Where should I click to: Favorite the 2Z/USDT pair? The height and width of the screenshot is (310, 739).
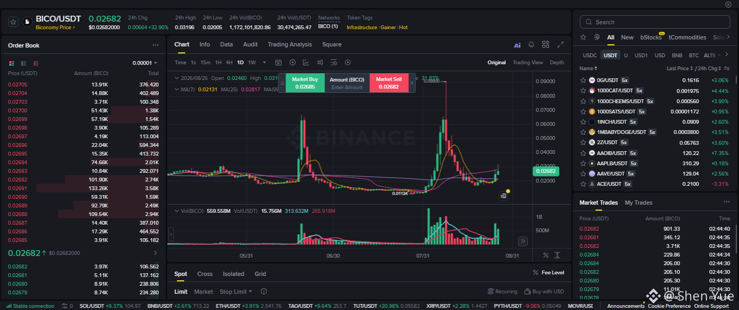pyautogui.click(x=583, y=143)
